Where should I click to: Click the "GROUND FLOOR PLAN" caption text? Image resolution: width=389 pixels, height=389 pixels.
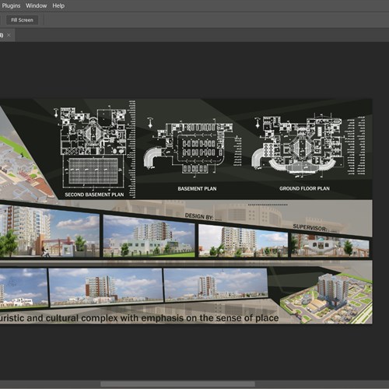[304, 188]
